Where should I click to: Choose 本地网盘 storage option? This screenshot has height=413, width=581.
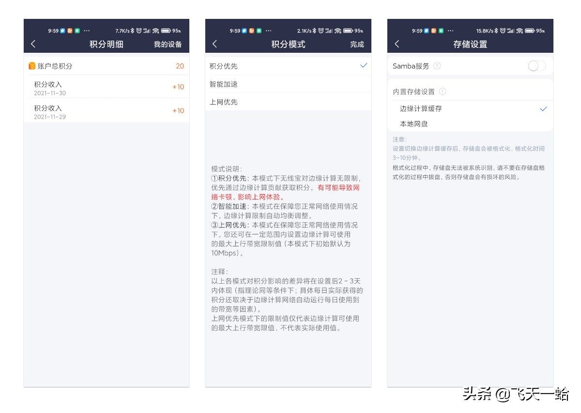tap(414, 124)
